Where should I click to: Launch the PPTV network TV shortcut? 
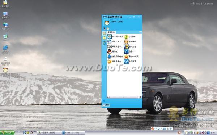click(x=115, y=37)
